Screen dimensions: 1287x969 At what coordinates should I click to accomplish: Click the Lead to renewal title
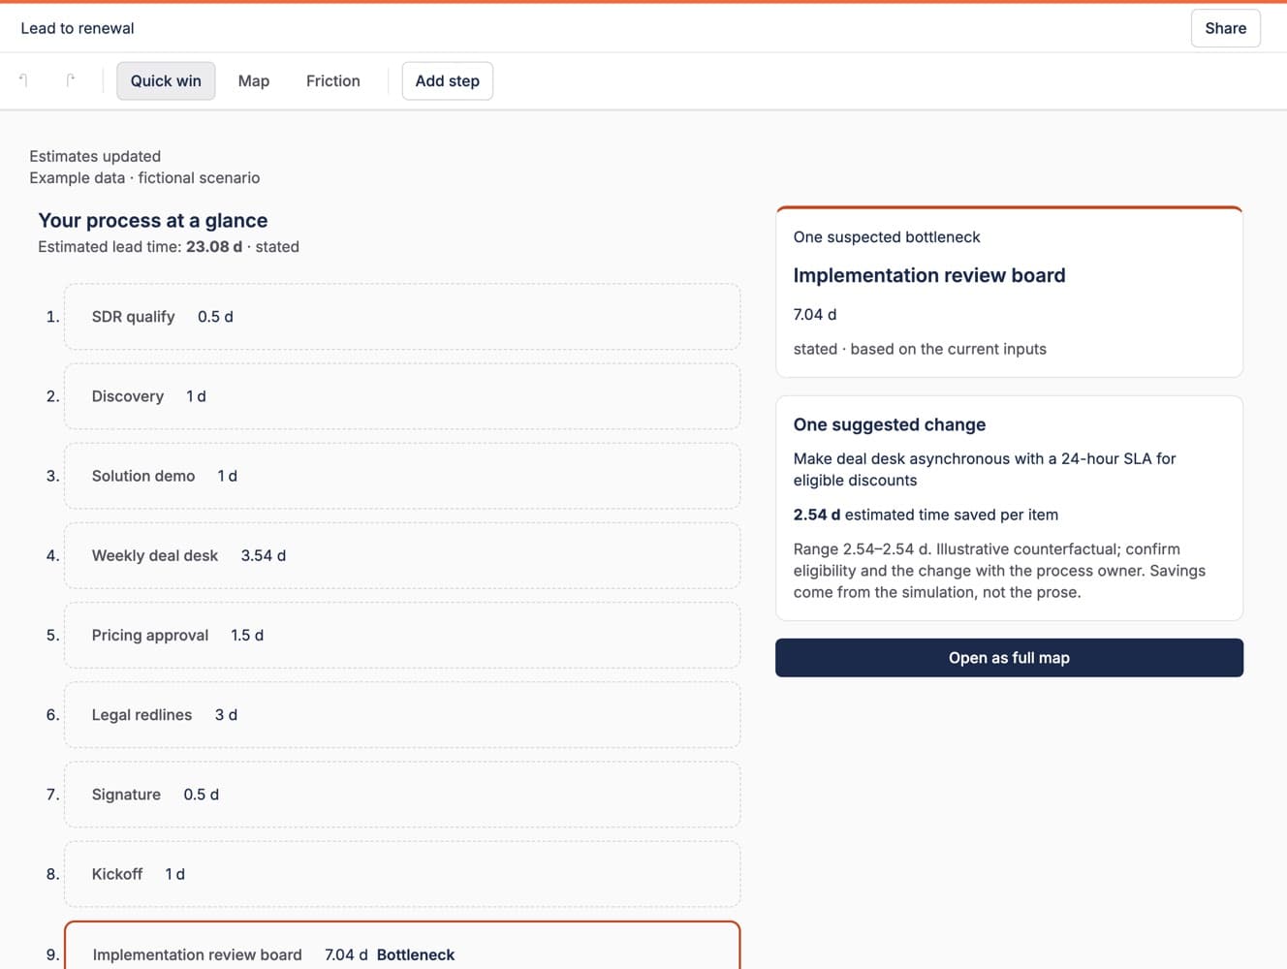pos(78,28)
